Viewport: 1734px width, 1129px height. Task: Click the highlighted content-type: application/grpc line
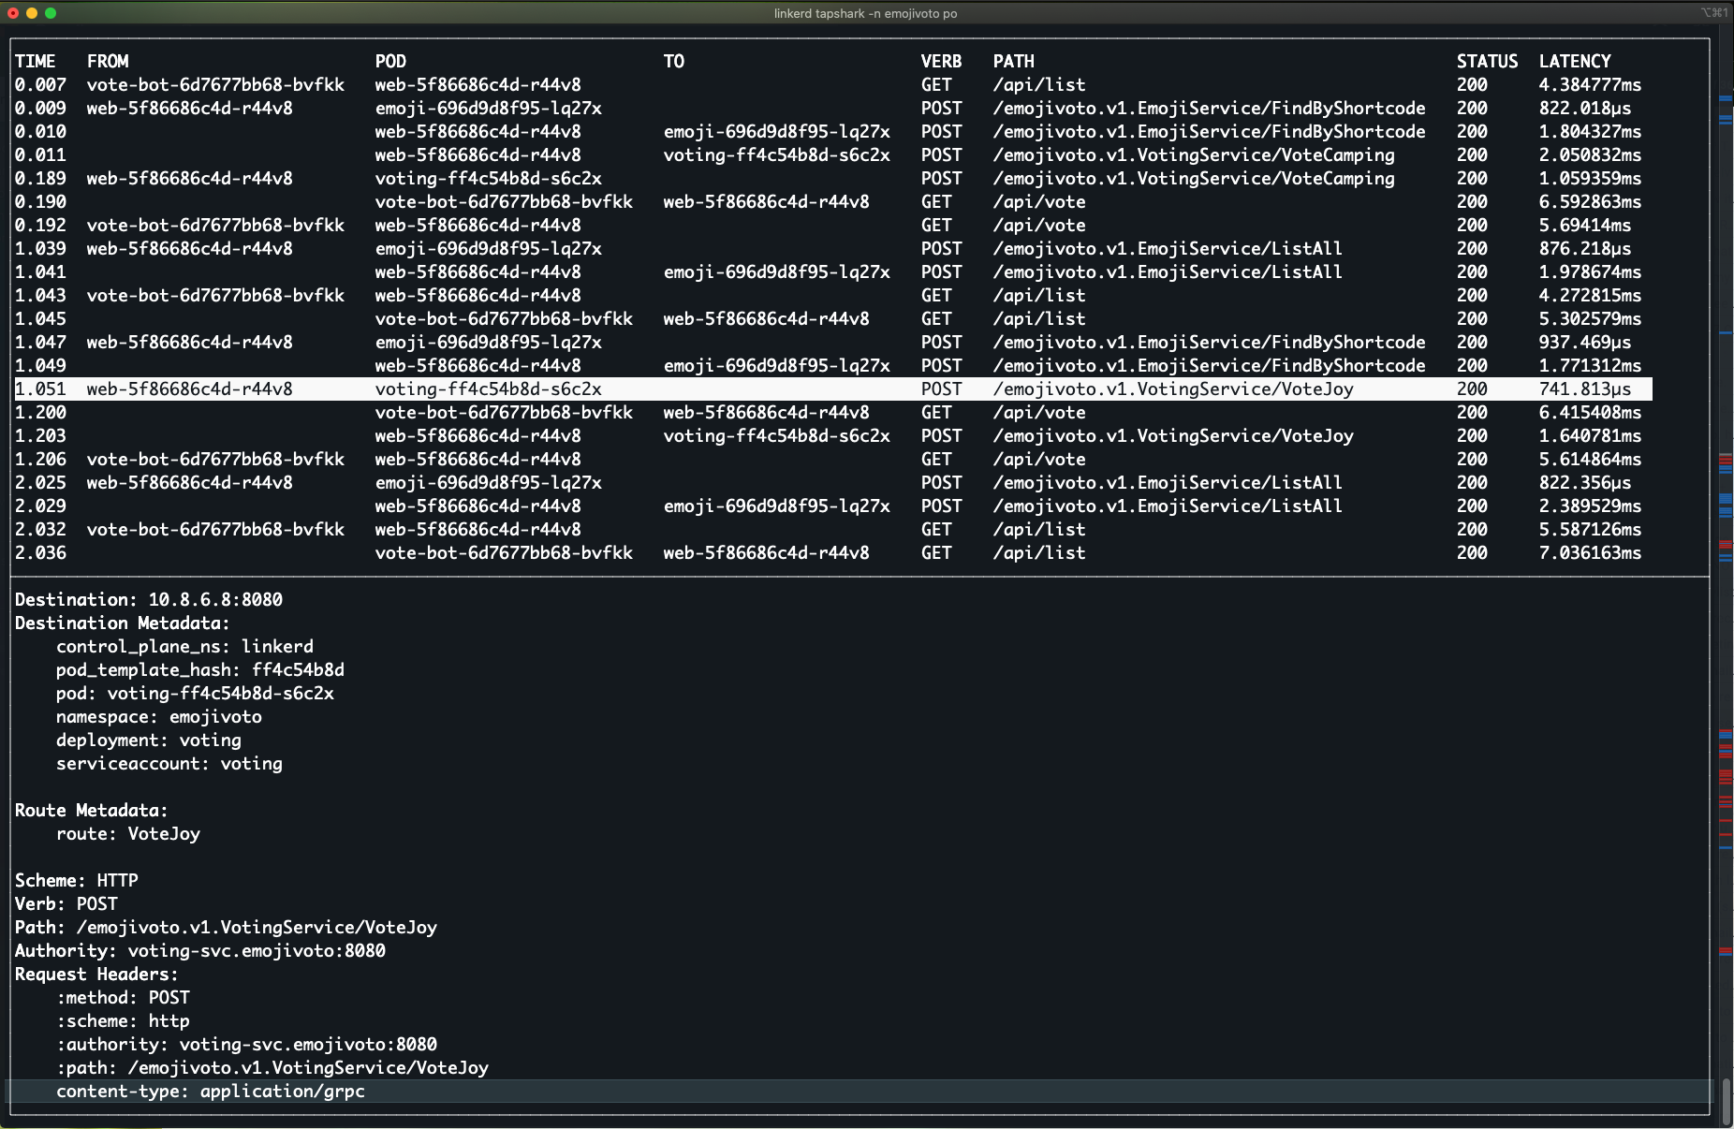(211, 1092)
